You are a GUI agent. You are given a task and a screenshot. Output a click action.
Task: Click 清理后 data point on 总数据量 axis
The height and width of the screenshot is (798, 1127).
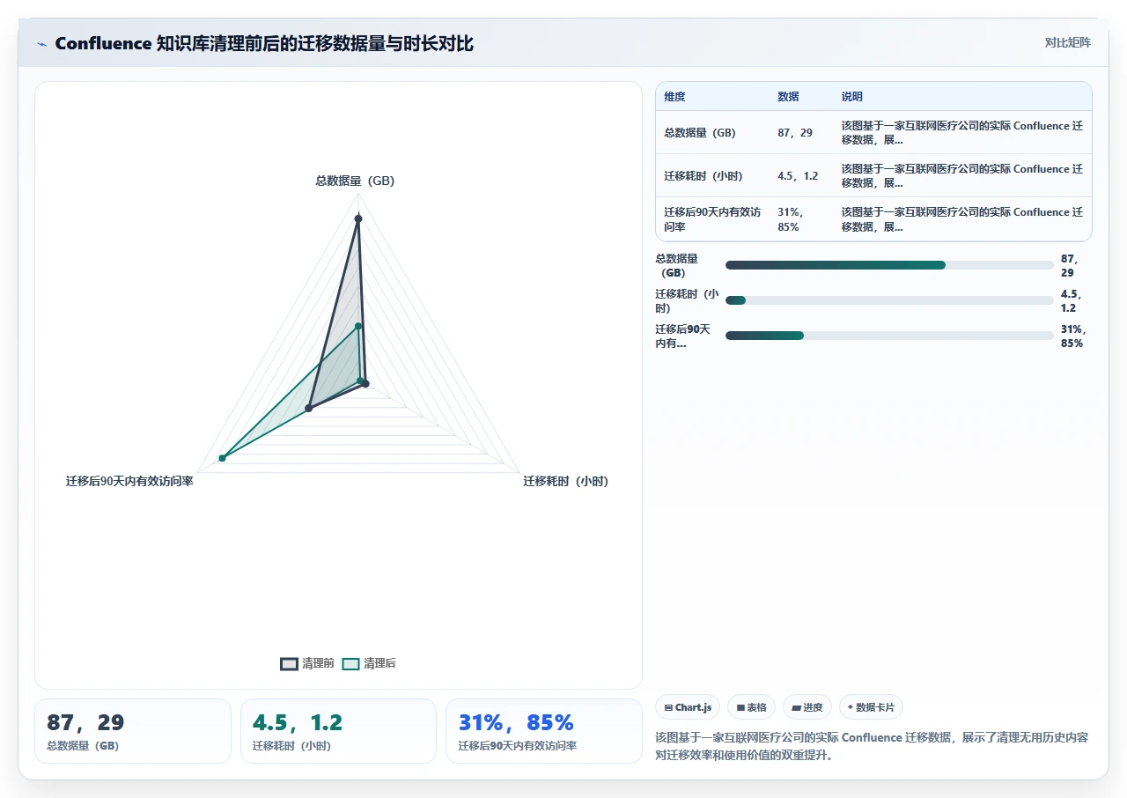[358, 327]
